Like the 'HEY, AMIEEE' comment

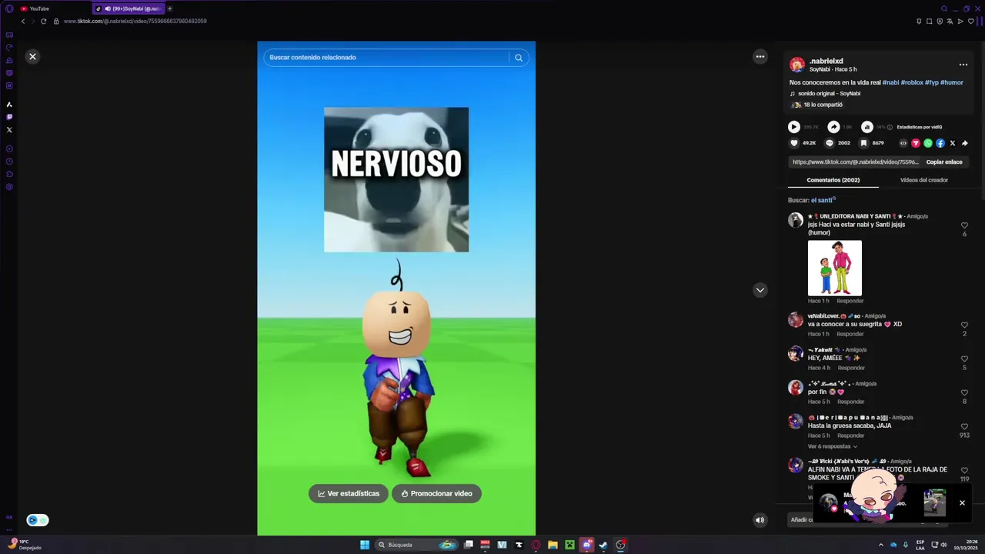tap(964, 359)
